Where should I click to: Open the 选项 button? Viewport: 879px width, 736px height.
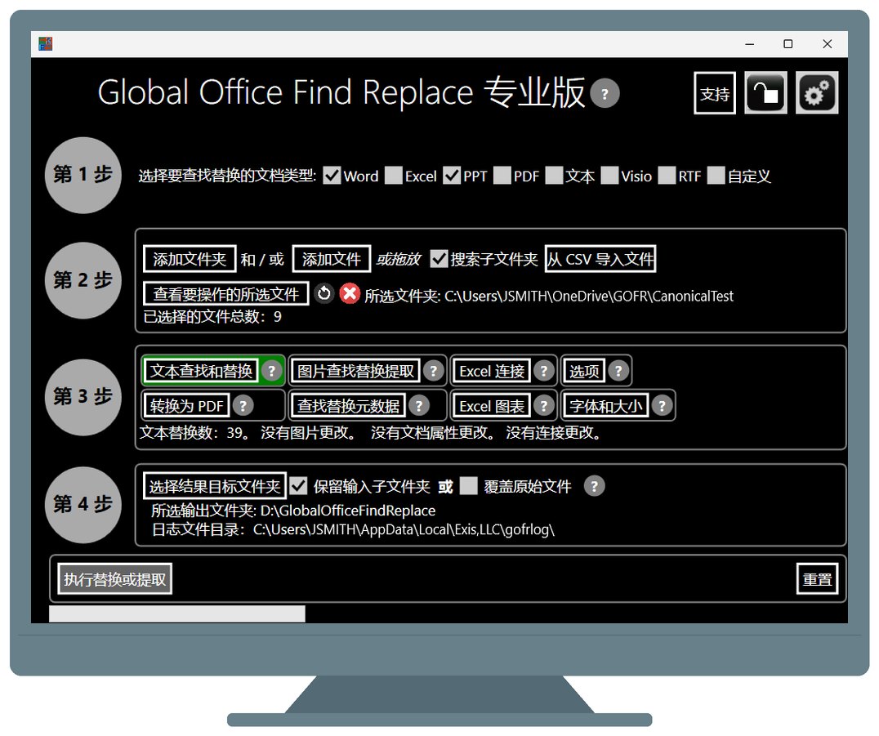[584, 371]
